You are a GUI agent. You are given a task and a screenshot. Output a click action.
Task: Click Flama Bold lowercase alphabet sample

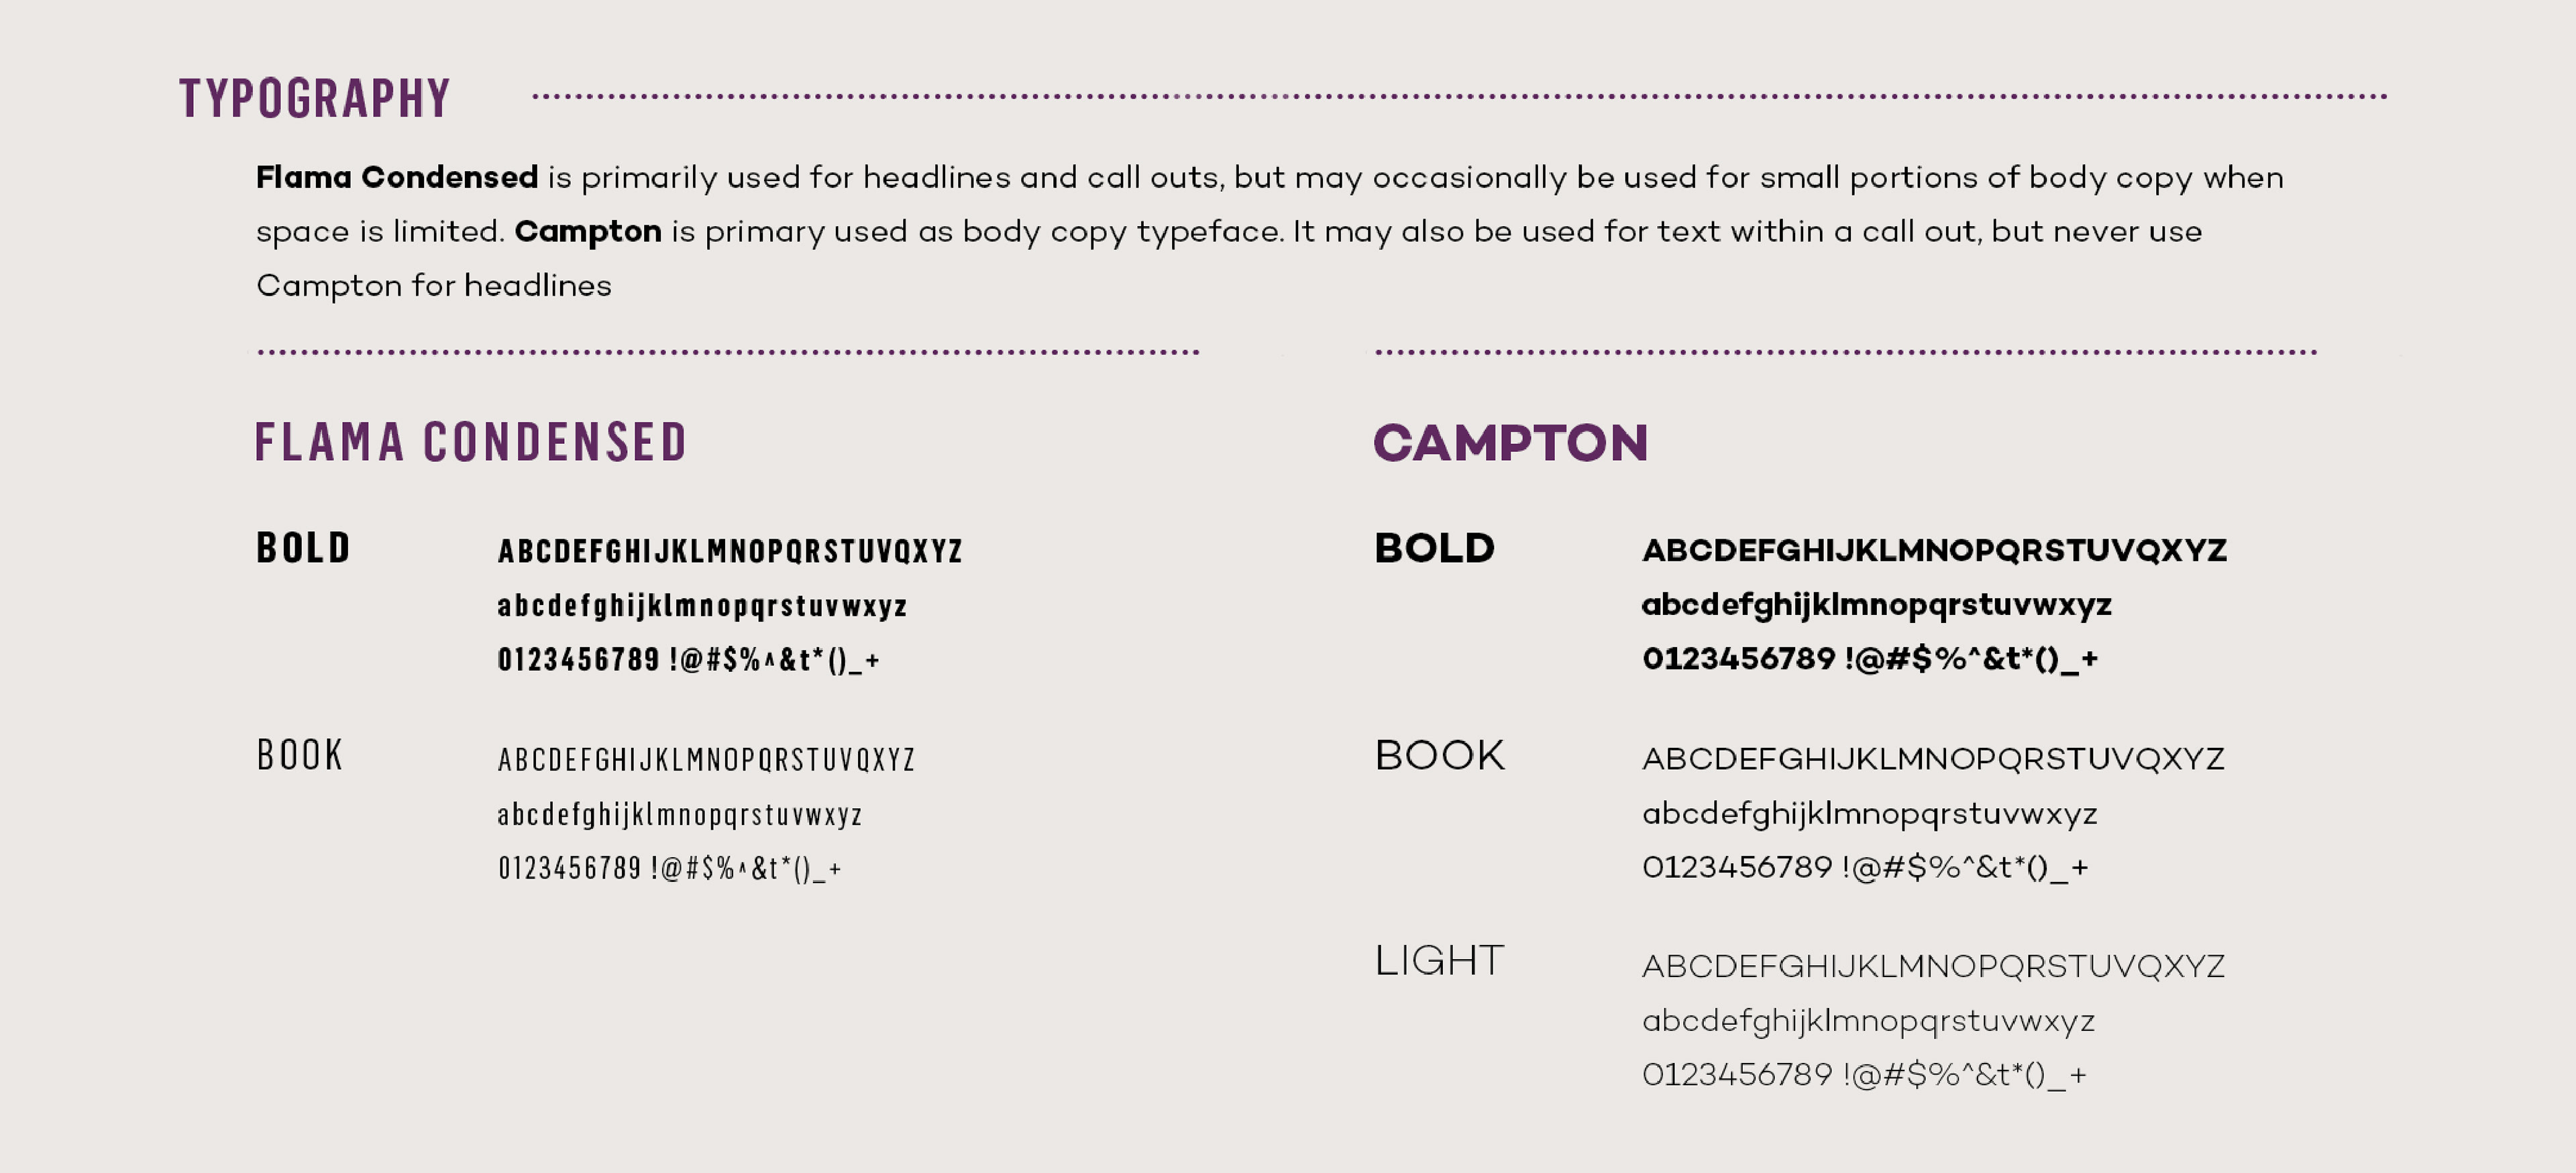pos(702,606)
